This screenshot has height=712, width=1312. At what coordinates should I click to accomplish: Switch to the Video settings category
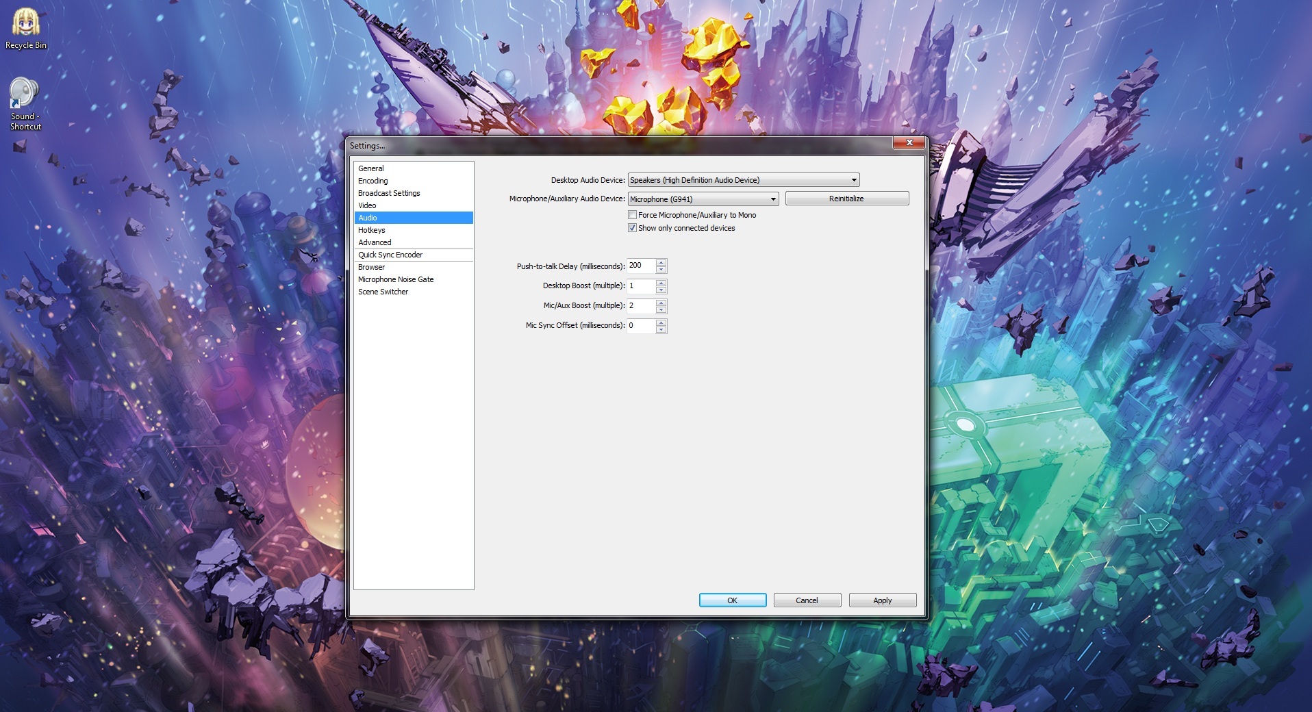pos(414,205)
